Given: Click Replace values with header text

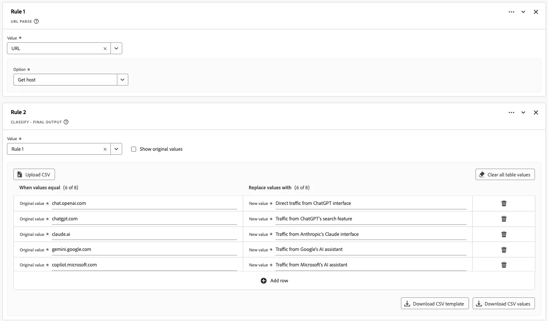Looking at the screenshot, I should pyautogui.click(x=270, y=188).
